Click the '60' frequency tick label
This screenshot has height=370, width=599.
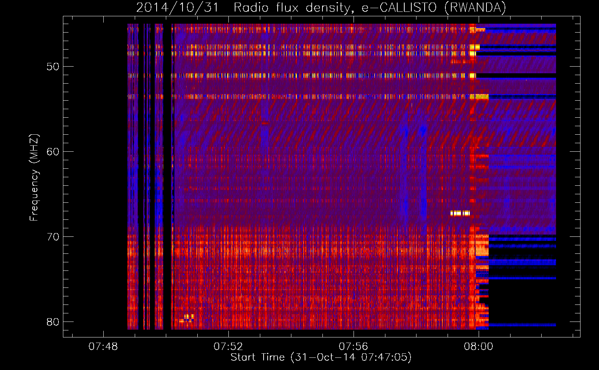click(x=53, y=152)
